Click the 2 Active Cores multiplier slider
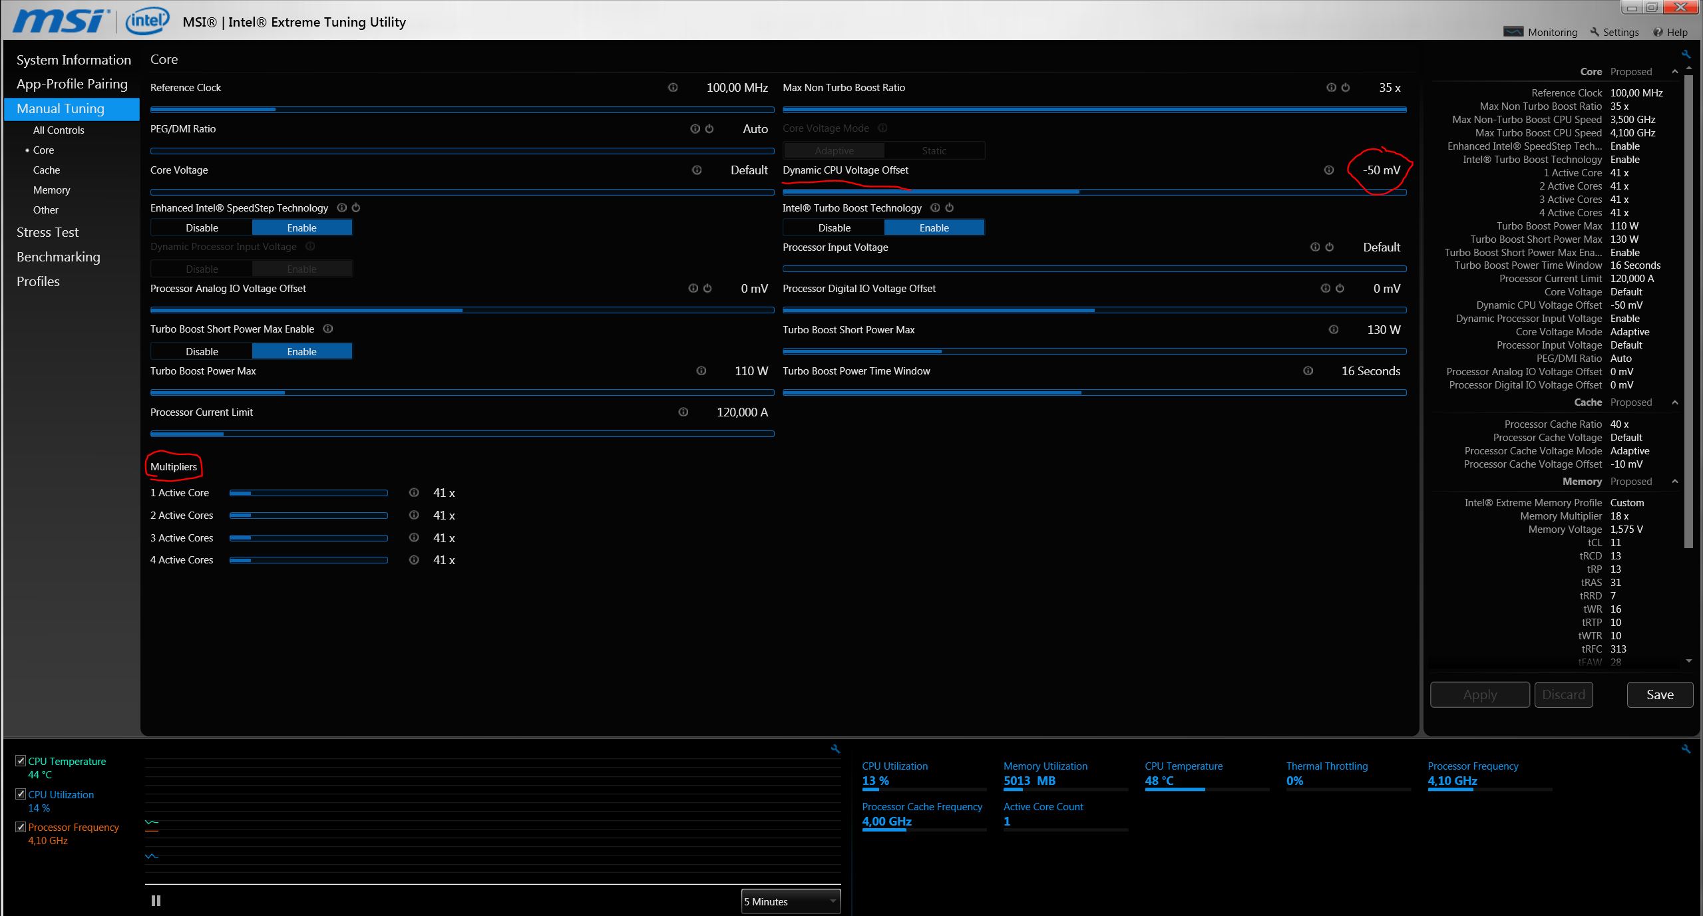Viewport: 1703px width, 916px height. 308,516
